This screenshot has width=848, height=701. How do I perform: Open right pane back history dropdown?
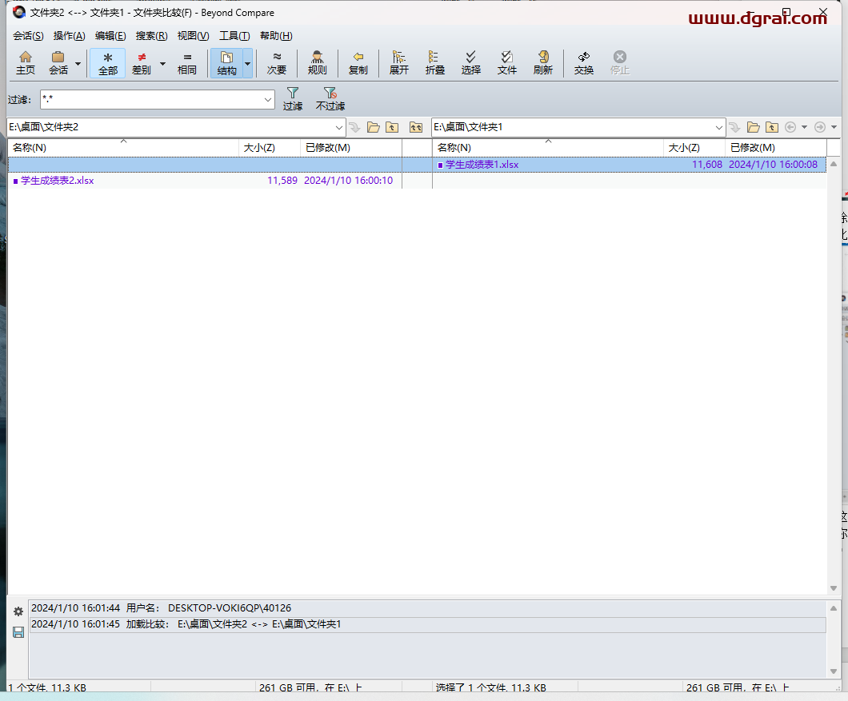(x=804, y=128)
